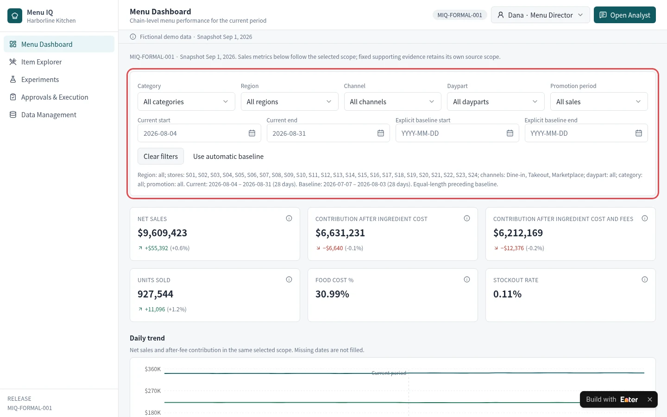
Task: Click the Experiments flask icon
Action: coord(13,80)
